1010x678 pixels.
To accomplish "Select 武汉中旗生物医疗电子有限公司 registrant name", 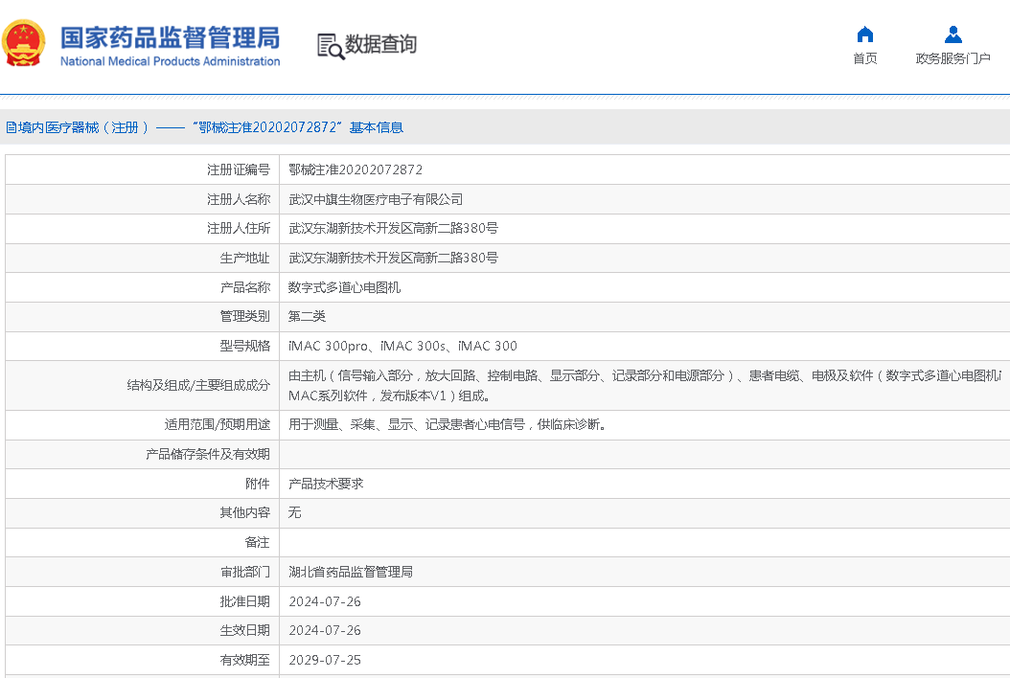I will pos(376,199).
